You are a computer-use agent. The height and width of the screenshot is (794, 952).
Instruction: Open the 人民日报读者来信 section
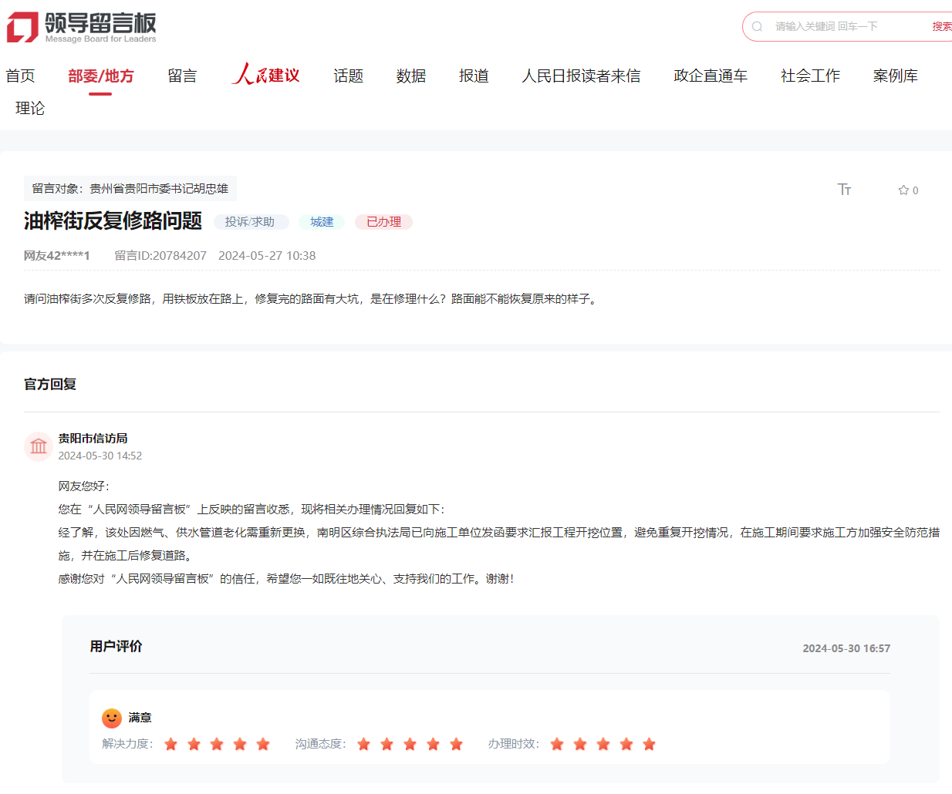pyautogui.click(x=581, y=75)
